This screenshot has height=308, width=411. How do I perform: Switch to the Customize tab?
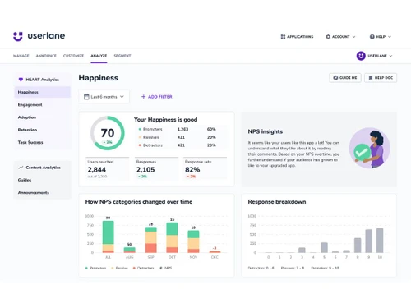point(73,56)
